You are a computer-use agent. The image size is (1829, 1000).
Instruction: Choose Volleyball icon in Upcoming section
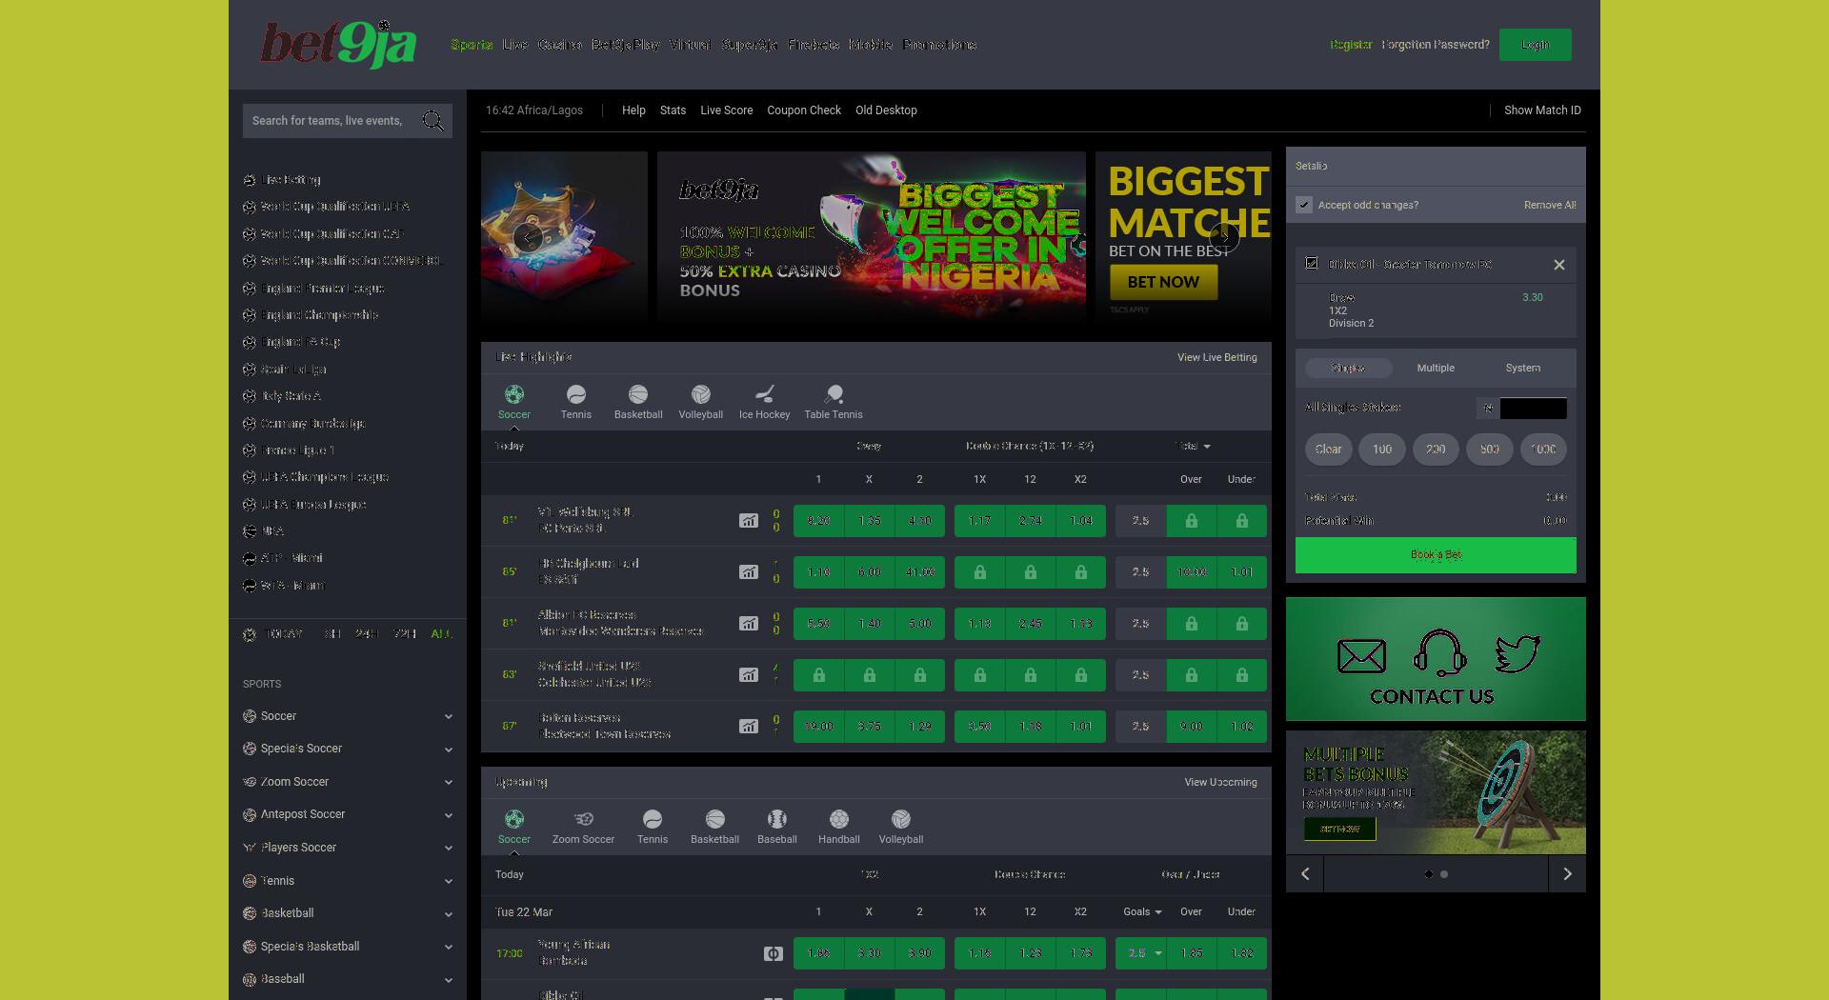[x=901, y=819]
